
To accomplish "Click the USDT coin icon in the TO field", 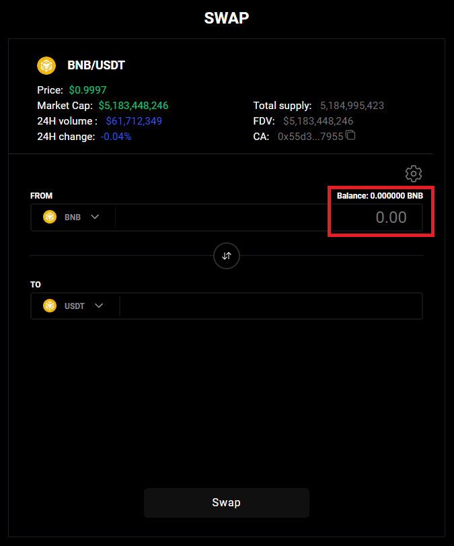I will point(50,306).
